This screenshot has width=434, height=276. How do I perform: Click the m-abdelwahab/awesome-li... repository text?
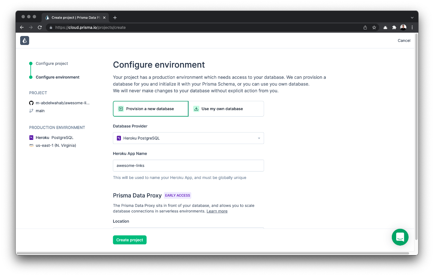click(63, 103)
